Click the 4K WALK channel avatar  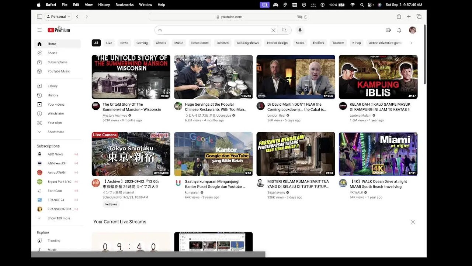click(343, 183)
